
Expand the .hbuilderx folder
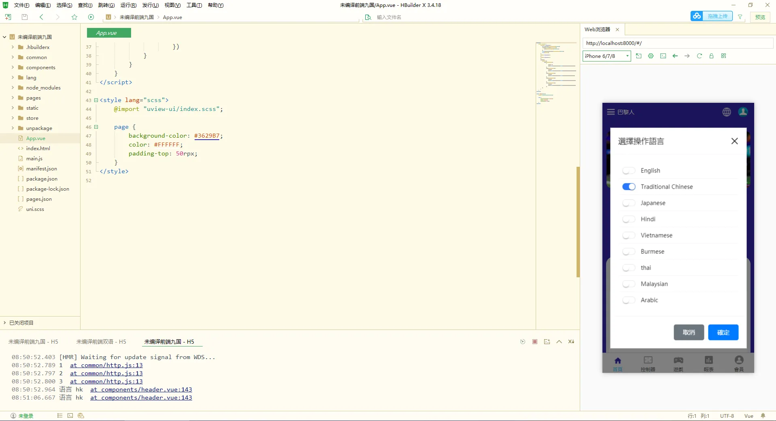(x=13, y=47)
